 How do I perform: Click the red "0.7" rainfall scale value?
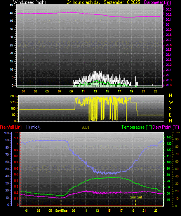click(16, 162)
